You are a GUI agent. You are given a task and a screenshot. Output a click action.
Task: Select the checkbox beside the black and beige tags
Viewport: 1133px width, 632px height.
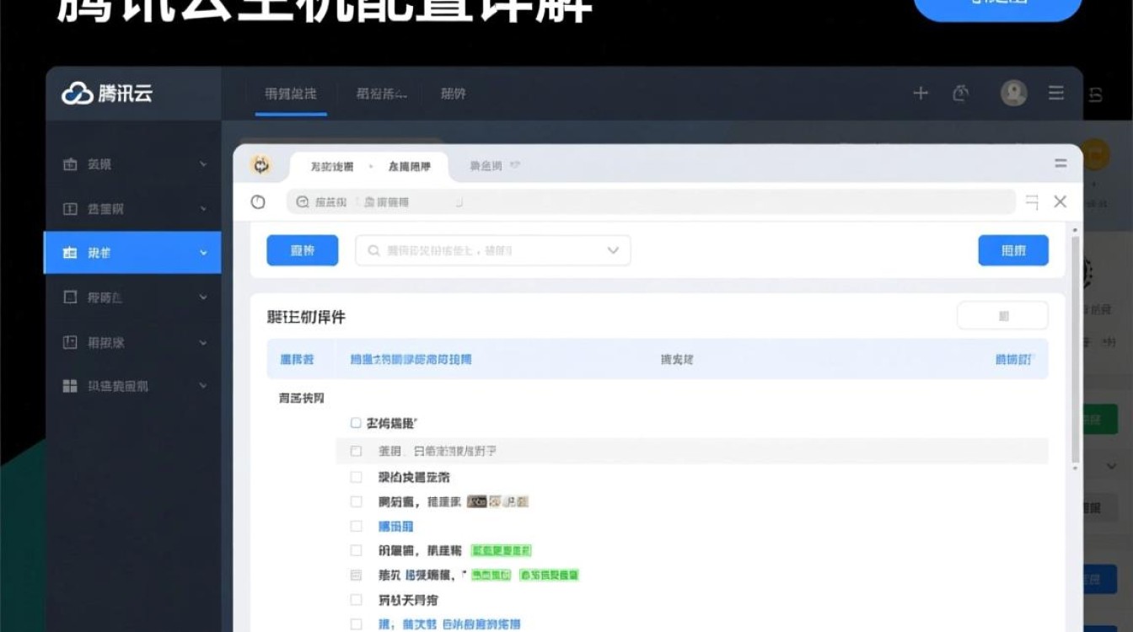tap(356, 502)
